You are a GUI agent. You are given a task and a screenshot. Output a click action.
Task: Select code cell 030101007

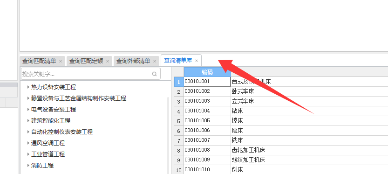coord(207,140)
